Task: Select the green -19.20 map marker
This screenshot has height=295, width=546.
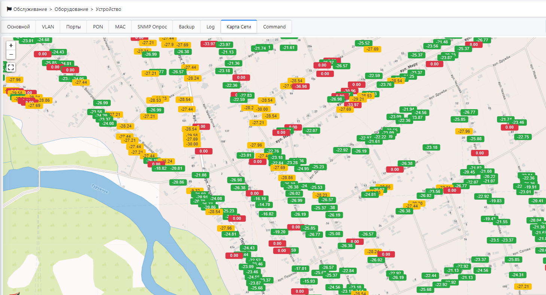Action: point(280,232)
